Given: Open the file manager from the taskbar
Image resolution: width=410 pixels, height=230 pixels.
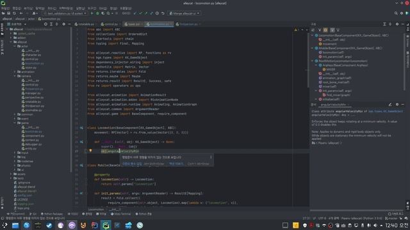Looking at the screenshot, I should (x=15, y=226).
